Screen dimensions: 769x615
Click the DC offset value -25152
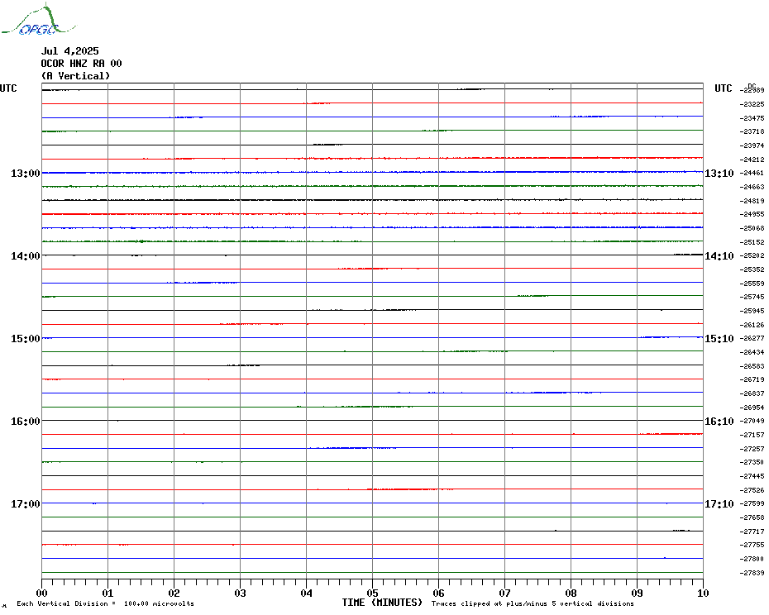(x=752, y=241)
